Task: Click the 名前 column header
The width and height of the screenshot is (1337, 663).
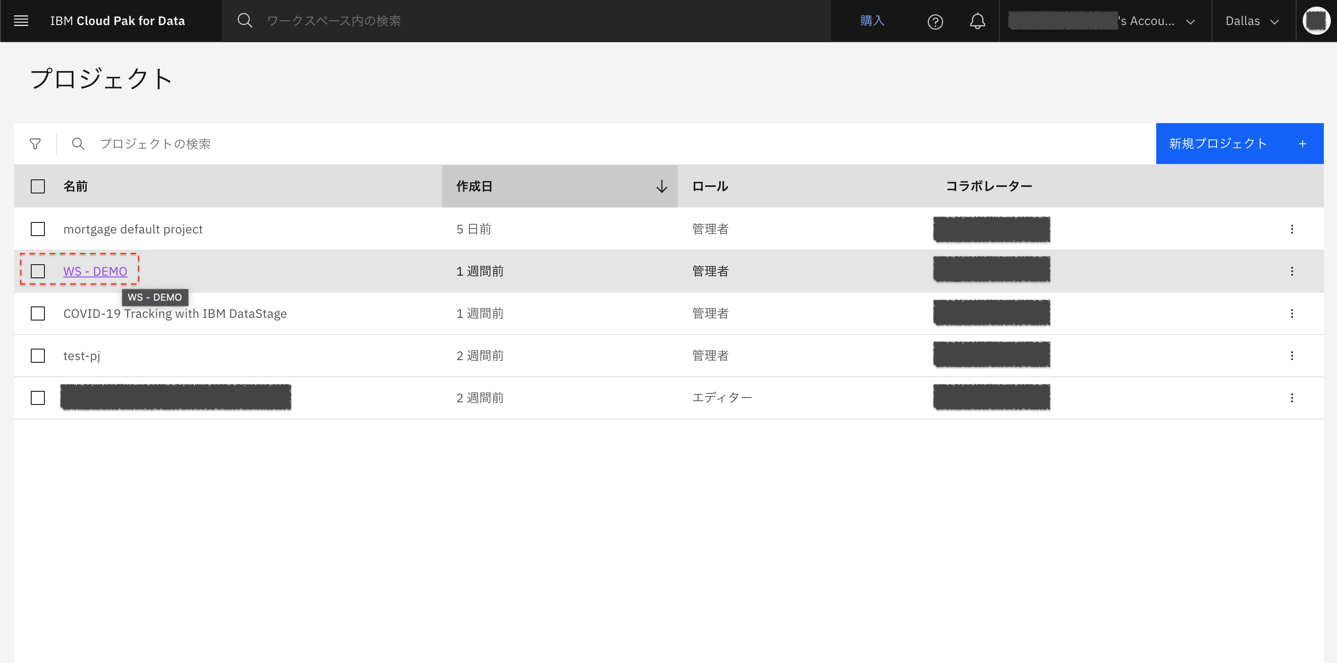Action: point(76,186)
